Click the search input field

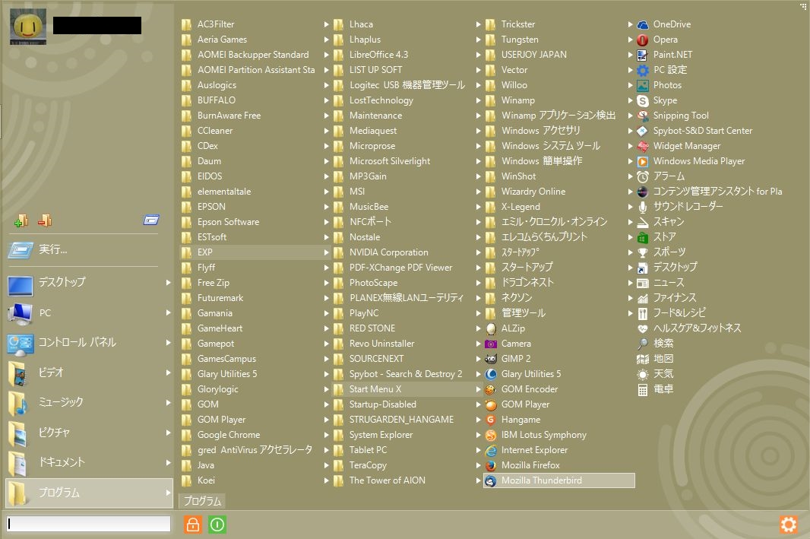(88, 524)
